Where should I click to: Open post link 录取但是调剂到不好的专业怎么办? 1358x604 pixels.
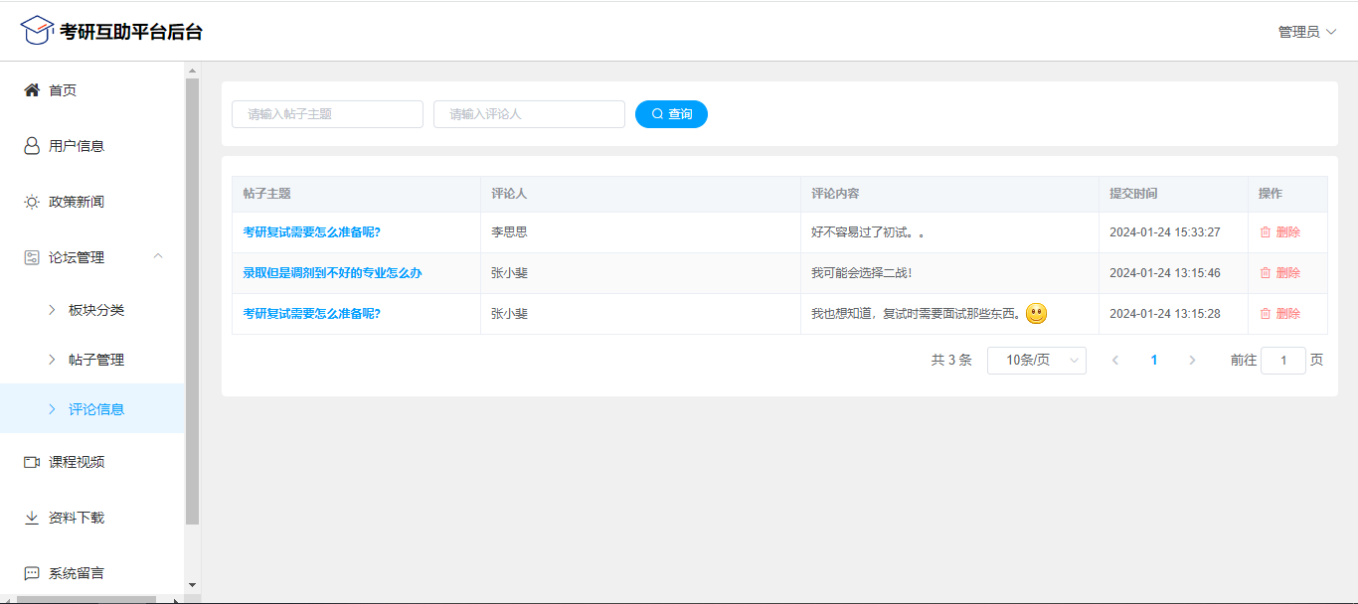click(332, 273)
